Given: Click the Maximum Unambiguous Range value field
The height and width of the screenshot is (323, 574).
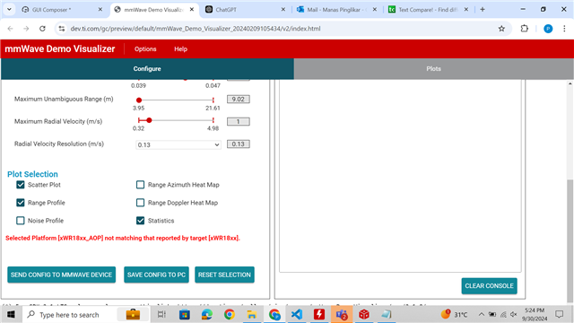Looking at the screenshot, I should [239, 100].
